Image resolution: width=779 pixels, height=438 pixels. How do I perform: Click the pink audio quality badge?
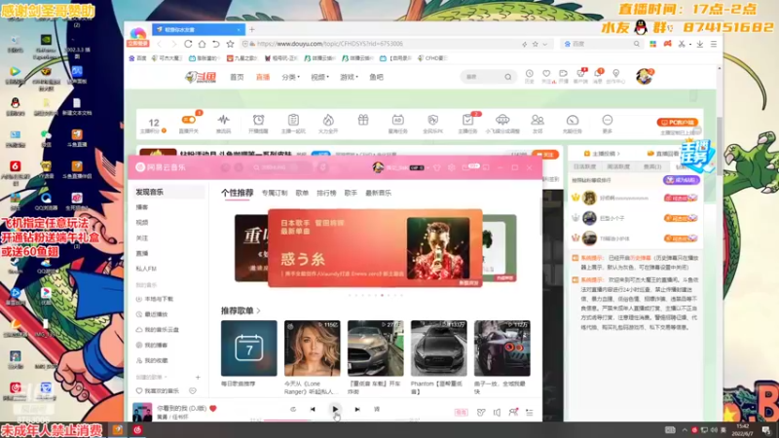461,412
